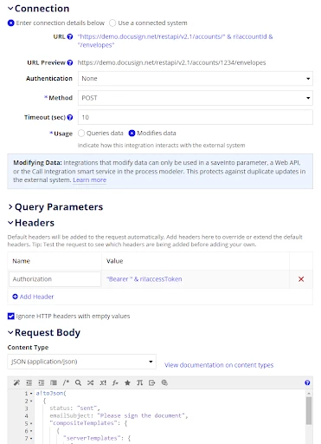Screen dimensions: 321x444
Task: Open search with the magnifier icon
Action: 78,382
